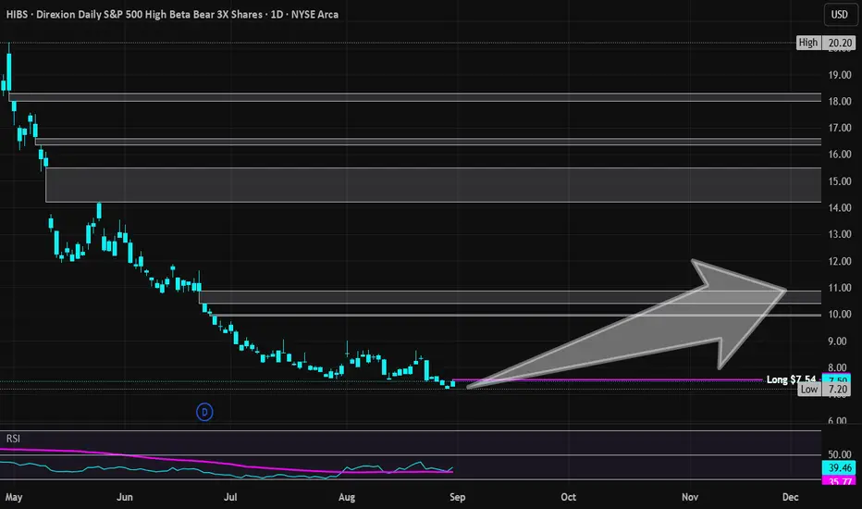This screenshot has width=862, height=509.
Task: Click the 15.00 price axis label
Action: pos(840,181)
